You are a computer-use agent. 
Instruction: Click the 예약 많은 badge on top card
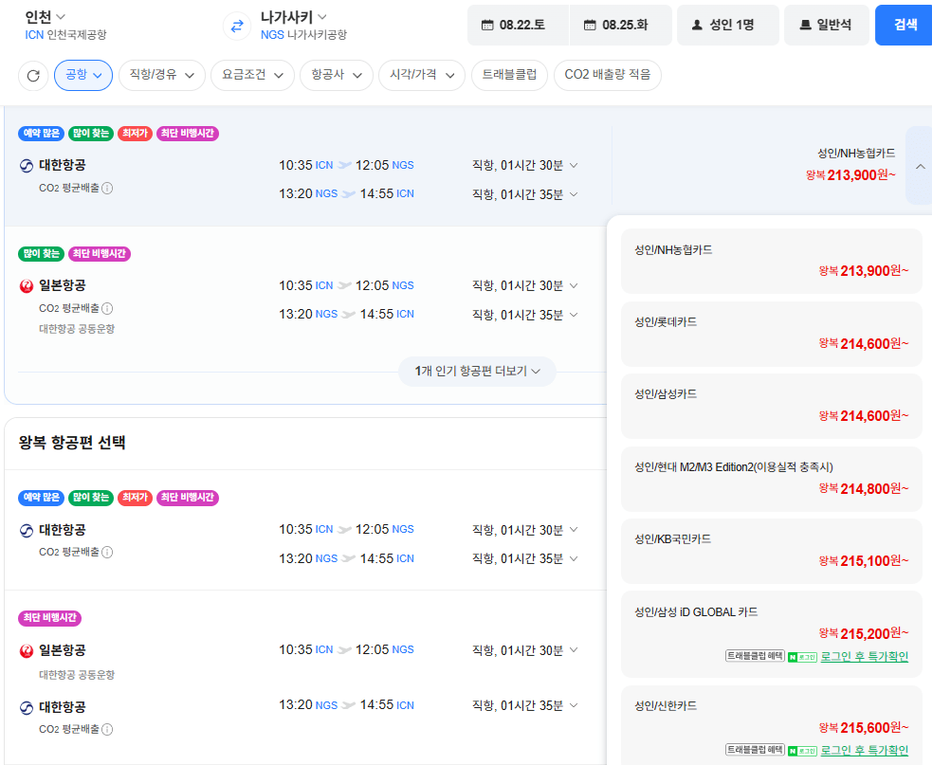tap(41, 133)
